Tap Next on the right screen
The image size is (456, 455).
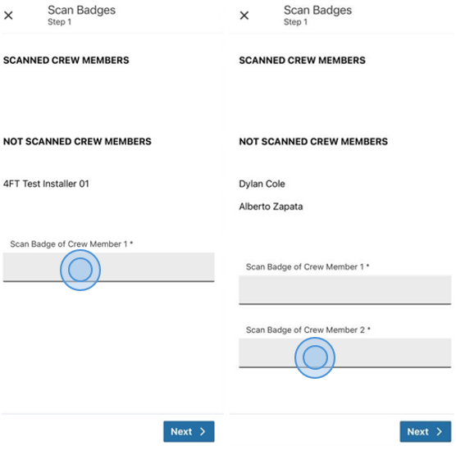pos(426,431)
